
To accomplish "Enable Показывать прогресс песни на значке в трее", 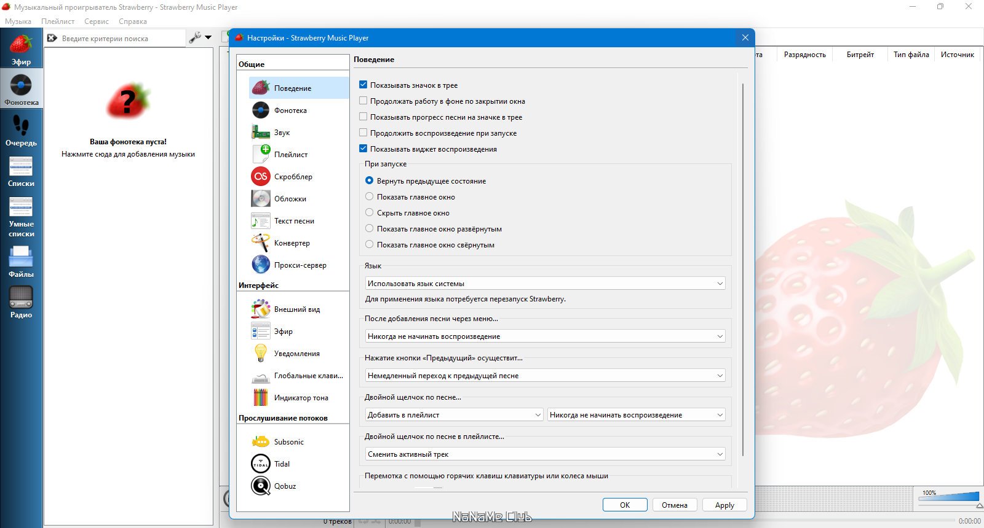I will coord(363,117).
